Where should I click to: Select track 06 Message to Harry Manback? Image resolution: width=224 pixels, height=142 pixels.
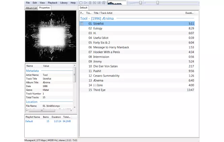click(x=137, y=47)
